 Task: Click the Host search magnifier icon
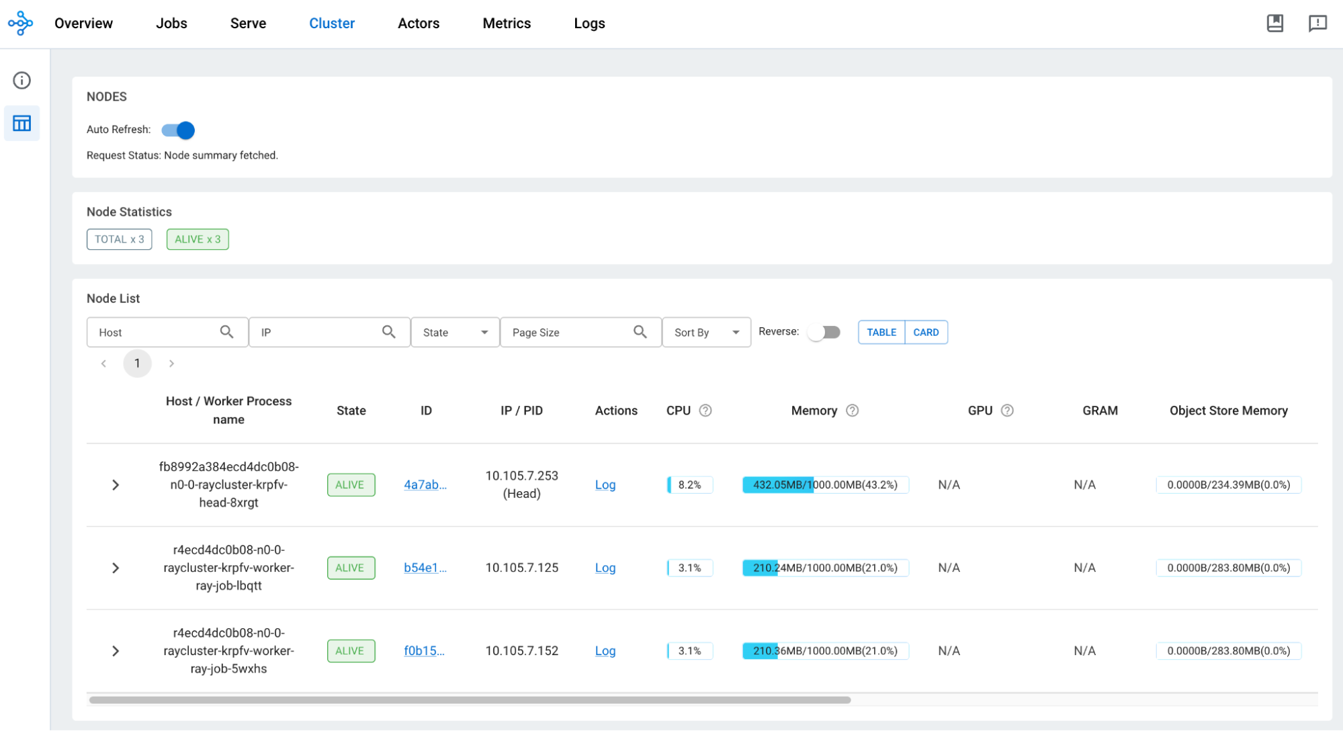click(226, 332)
